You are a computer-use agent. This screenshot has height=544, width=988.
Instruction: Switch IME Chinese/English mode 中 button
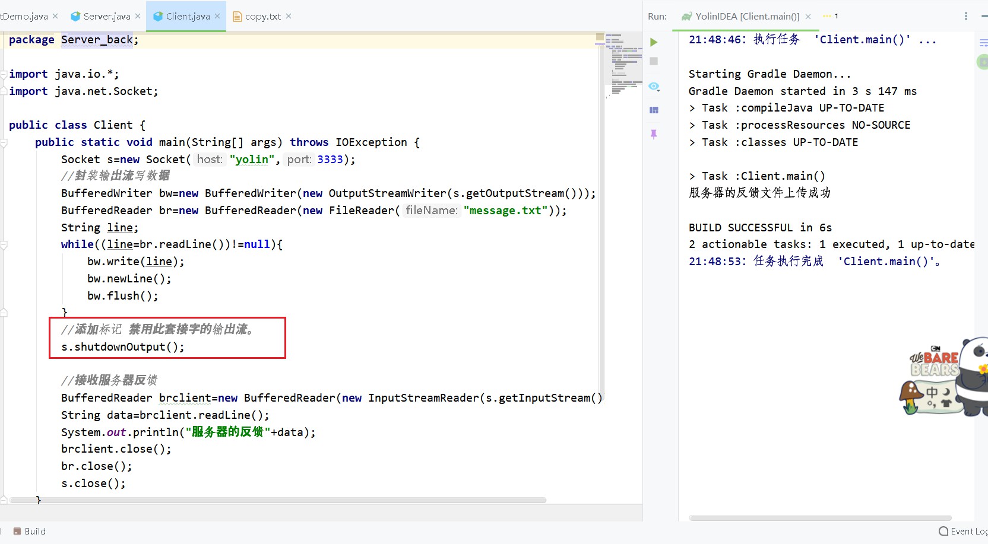[x=932, y=392]
